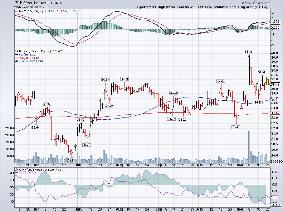Click the 36.45 October high label

(x=220, y=81)
